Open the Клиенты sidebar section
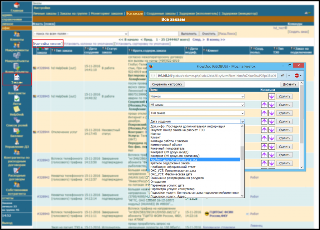Screen dimensions: 320x230 click(17, 36)
